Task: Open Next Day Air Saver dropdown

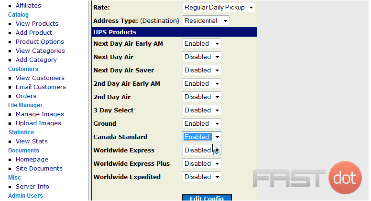Action: tap(202, 70)
